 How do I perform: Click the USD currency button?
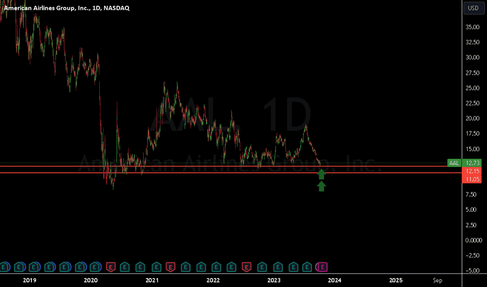coord(473,8)
